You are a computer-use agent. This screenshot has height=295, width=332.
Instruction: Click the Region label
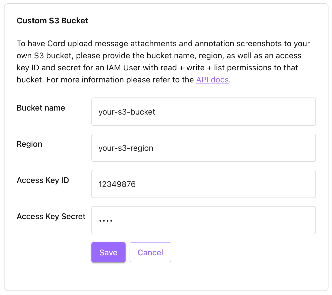point(29,144)
